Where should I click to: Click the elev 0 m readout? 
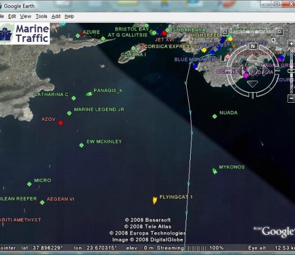pyautogui.click(x=140, y=248)
